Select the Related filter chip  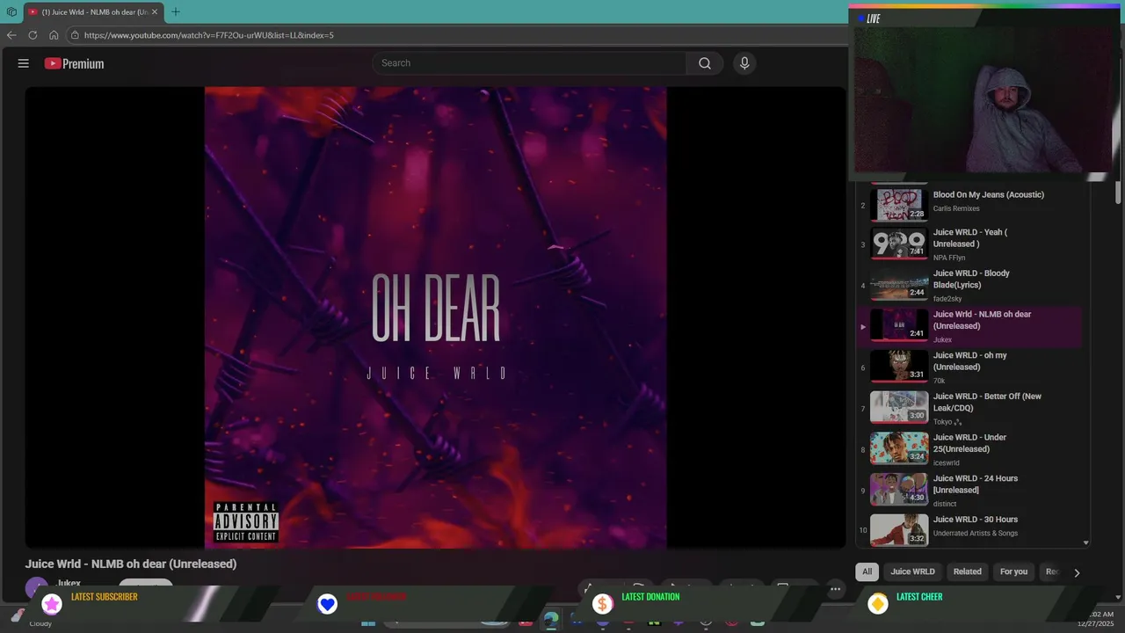(968, 571)
